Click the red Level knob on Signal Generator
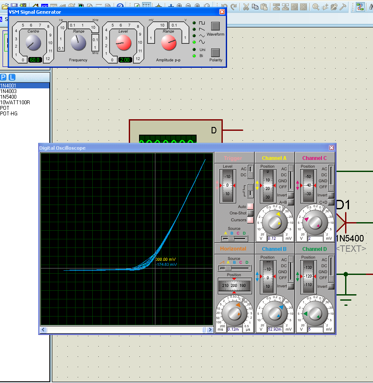The height and width of the screenshot is (383, 373). tap(124, 43)
